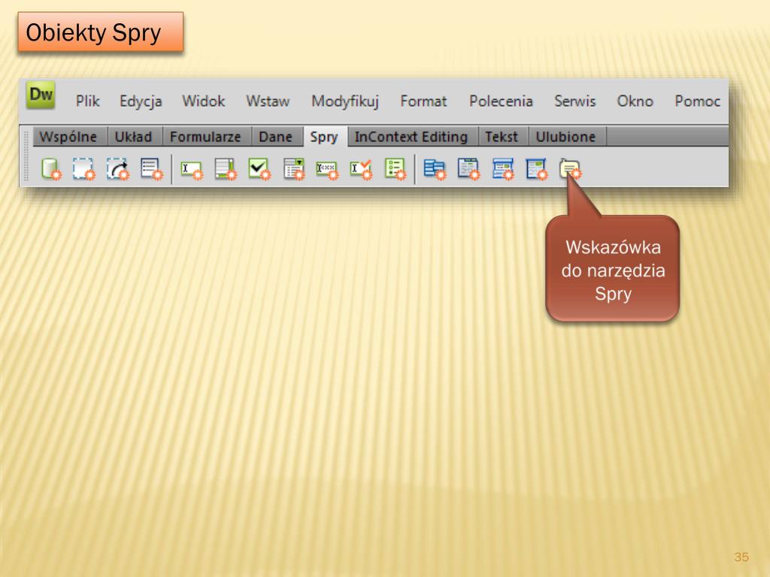Open the Polecenia menu
The image size is (770, 577).
point(501,101)
